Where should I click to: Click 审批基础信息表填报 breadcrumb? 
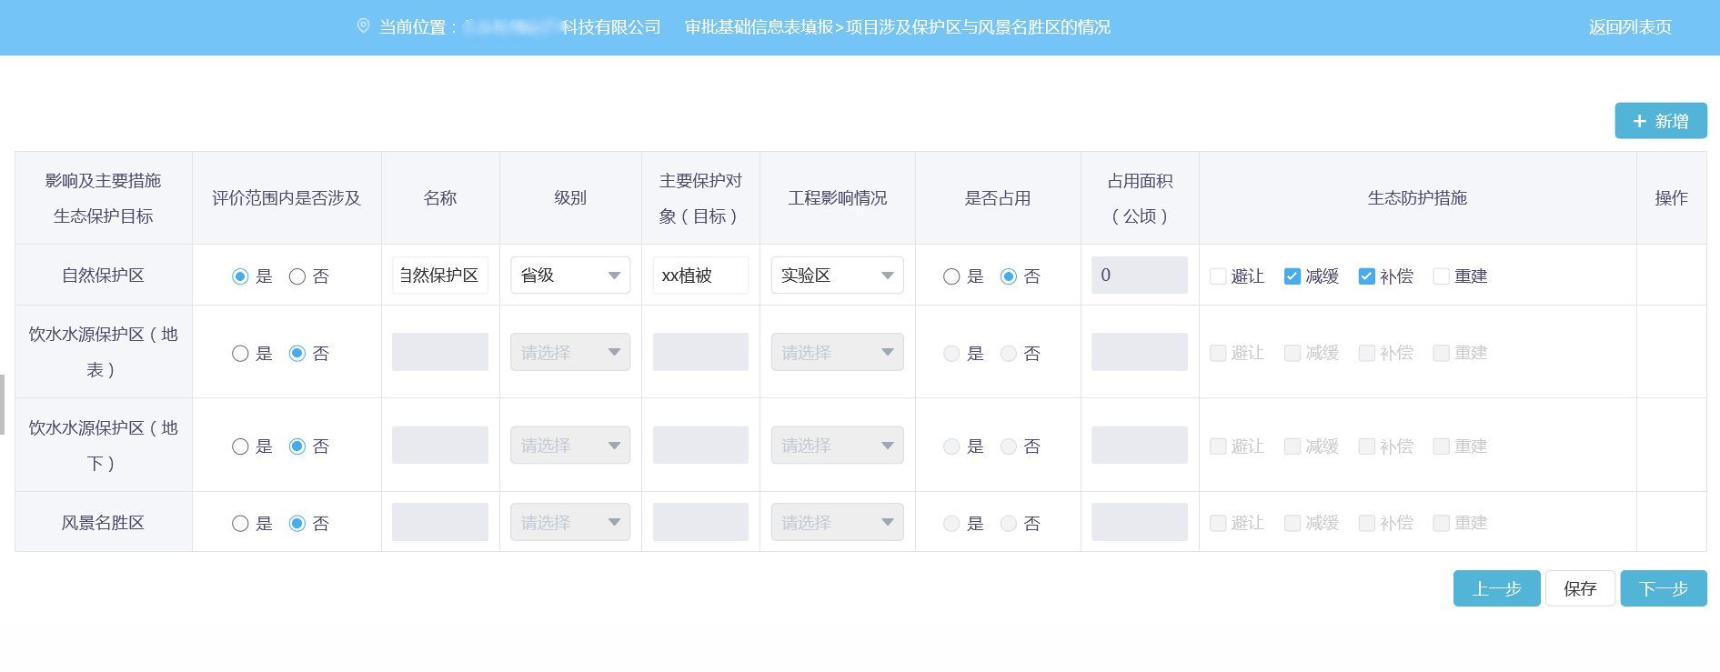click(759, 27)
